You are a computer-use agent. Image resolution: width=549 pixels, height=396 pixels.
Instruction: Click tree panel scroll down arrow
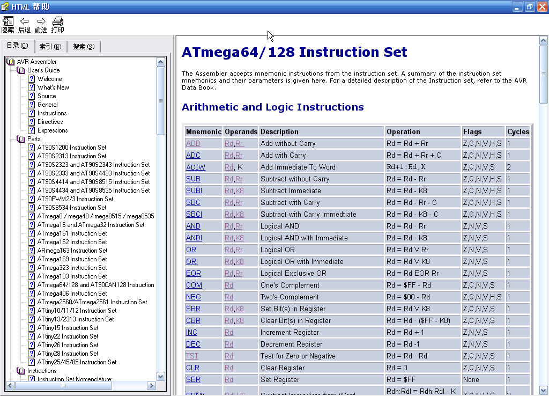tap(161, 377)
